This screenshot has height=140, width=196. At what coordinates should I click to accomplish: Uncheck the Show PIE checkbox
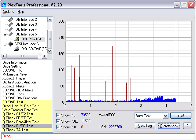point(58,115)
